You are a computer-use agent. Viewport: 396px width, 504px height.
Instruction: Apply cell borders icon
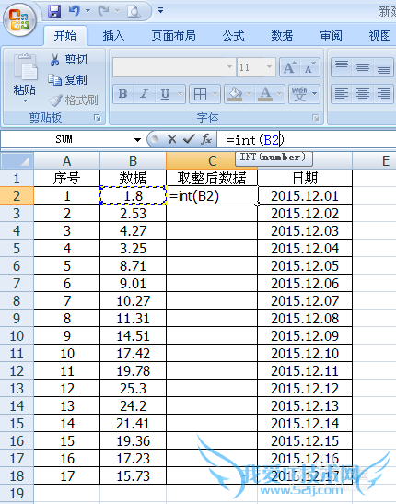(x=200, y=94)
